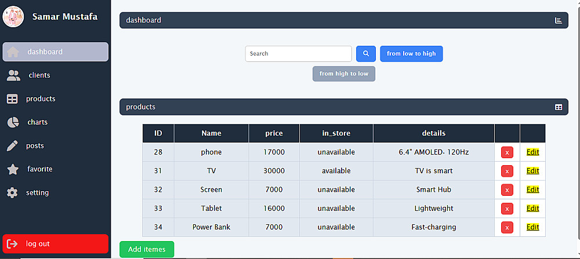Click the charts pie icon
Image resolution: width=580 pixels, height=259 pixels.
tap(13, 122)
